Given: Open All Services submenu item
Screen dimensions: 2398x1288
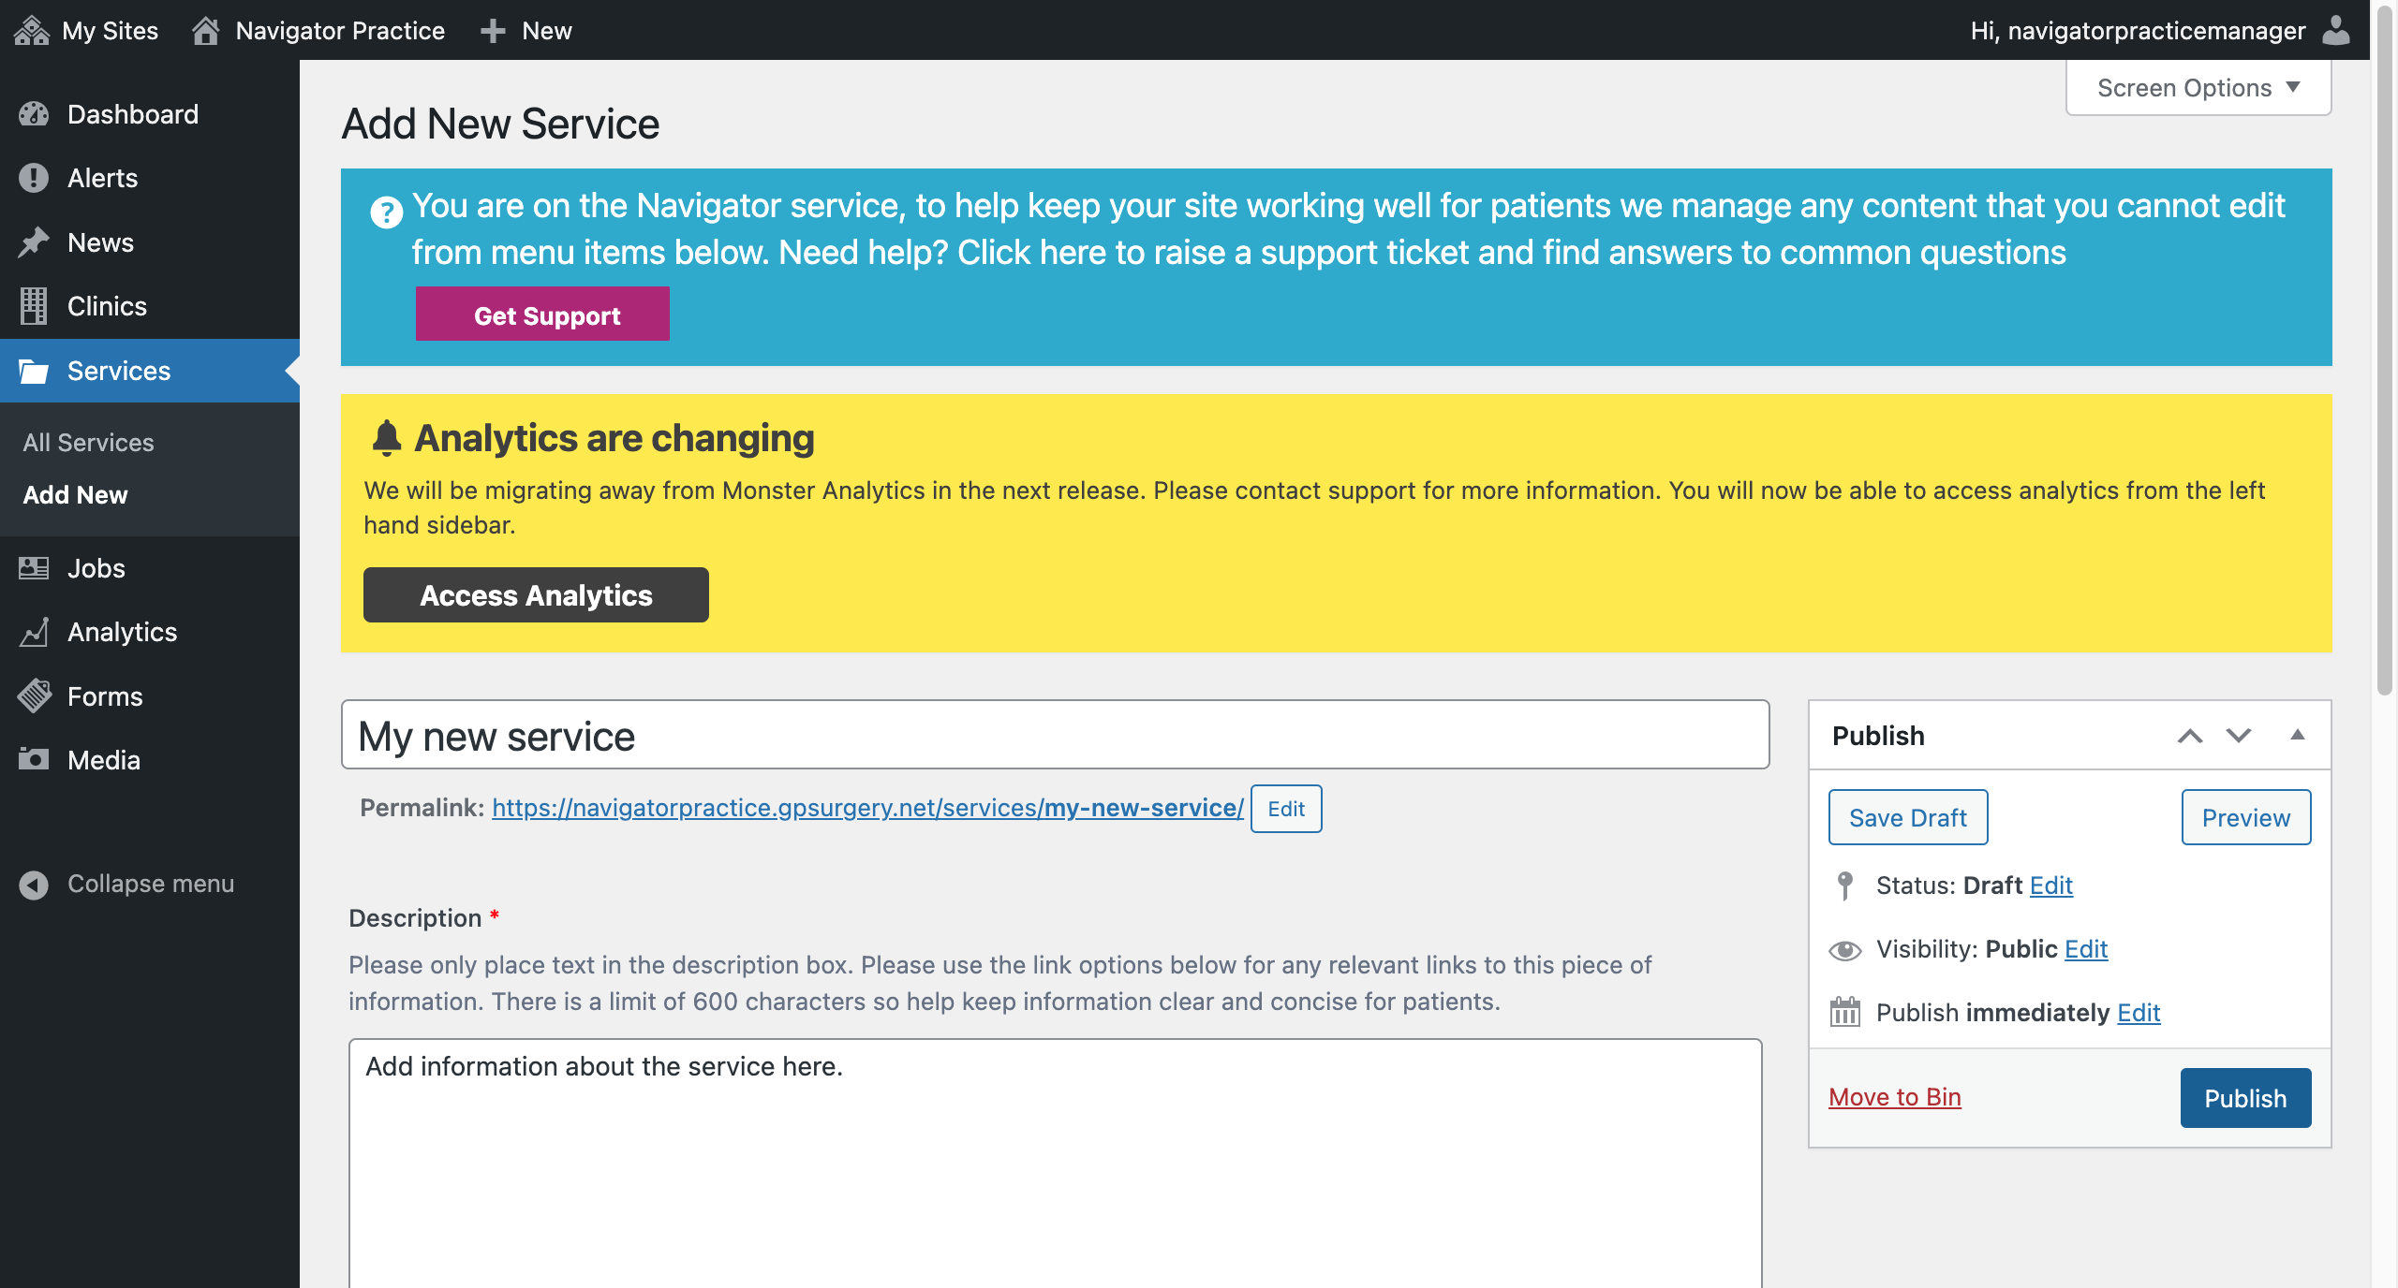Looking at the screenshot, I should point(88,443).
